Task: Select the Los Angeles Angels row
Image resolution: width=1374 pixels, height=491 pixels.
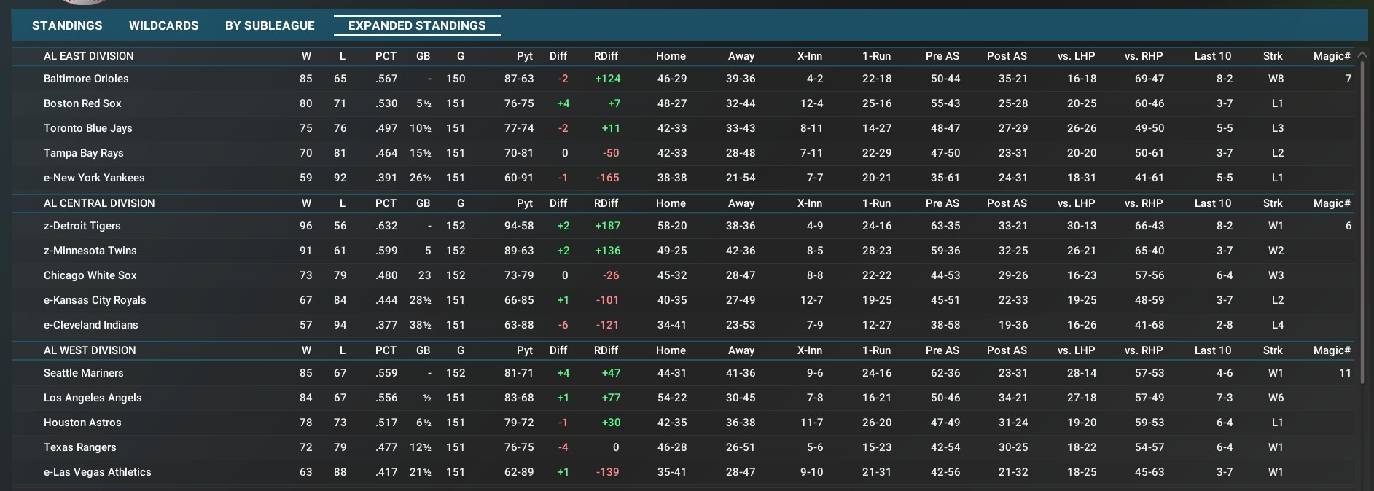Action: click(x=93, y=398)
